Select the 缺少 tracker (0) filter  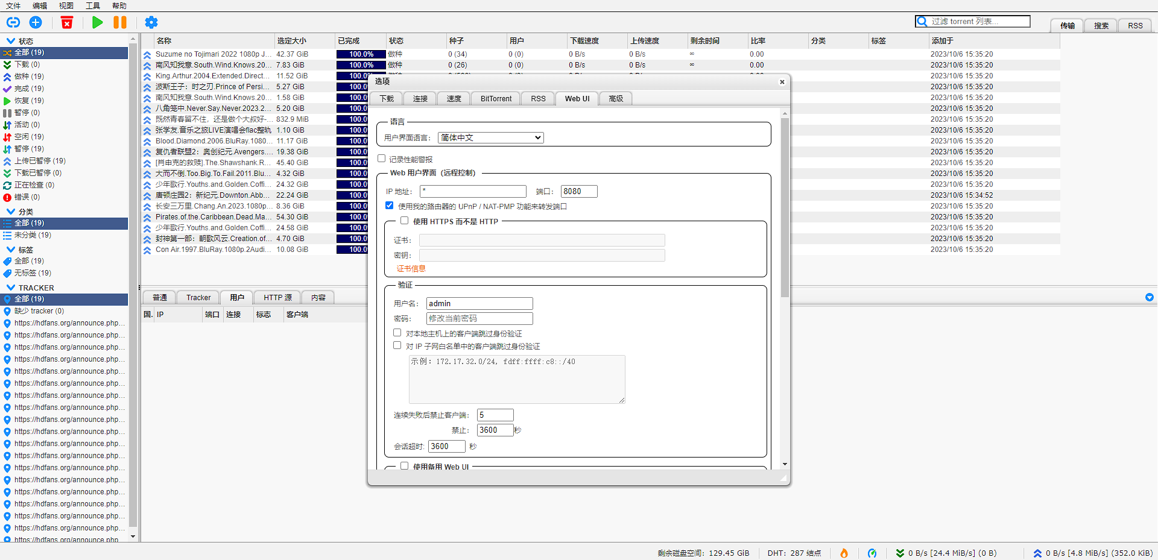[x=39, y=311]
